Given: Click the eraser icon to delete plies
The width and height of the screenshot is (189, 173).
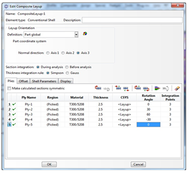Looking at the screenshot, I should point(177,88).
